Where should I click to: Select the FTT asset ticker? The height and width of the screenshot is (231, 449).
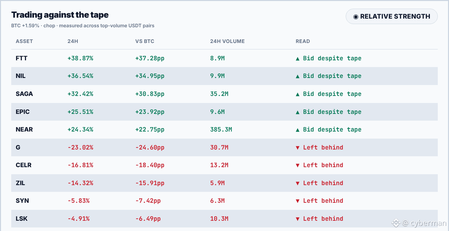[21, 58]
